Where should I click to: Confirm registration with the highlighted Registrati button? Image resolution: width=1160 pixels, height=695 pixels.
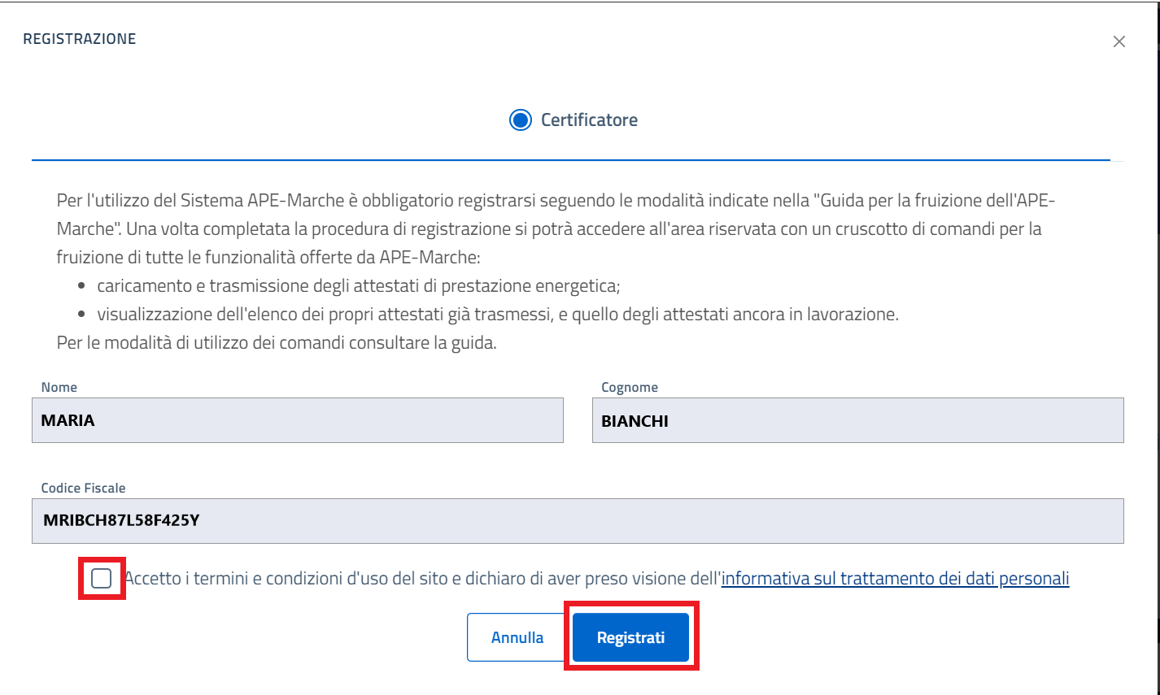click(x=630, y=636)
